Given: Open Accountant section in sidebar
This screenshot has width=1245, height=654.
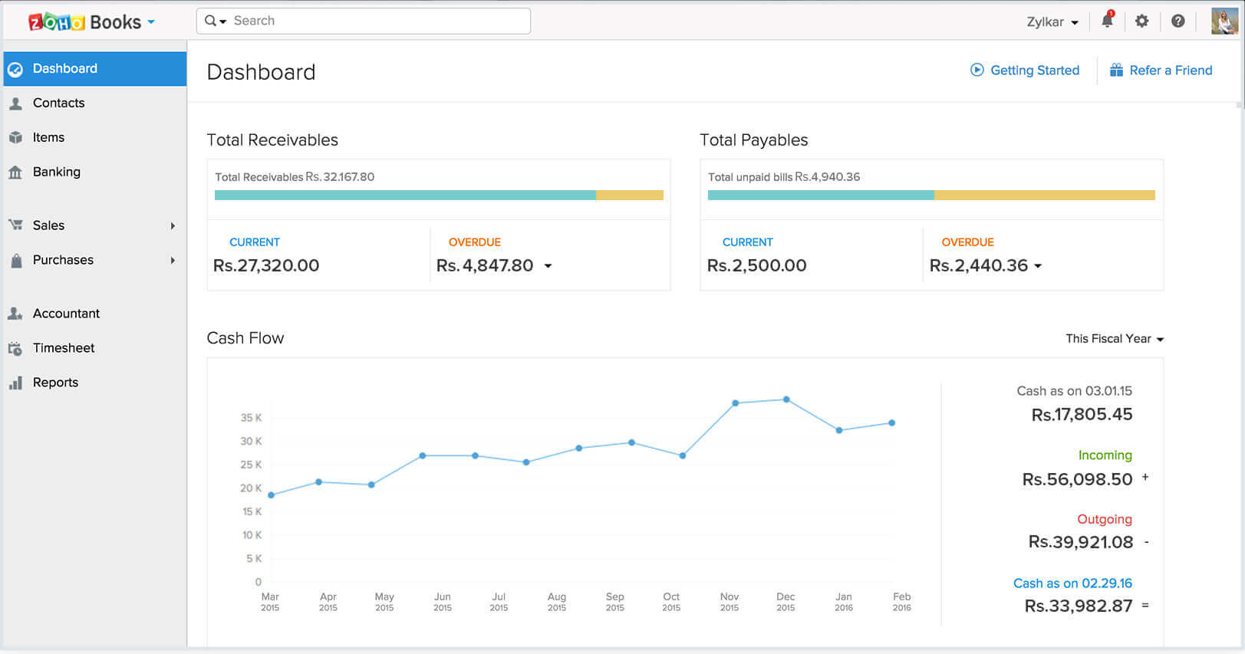Looking at the screenshot, I should click(x=66, y=314).
